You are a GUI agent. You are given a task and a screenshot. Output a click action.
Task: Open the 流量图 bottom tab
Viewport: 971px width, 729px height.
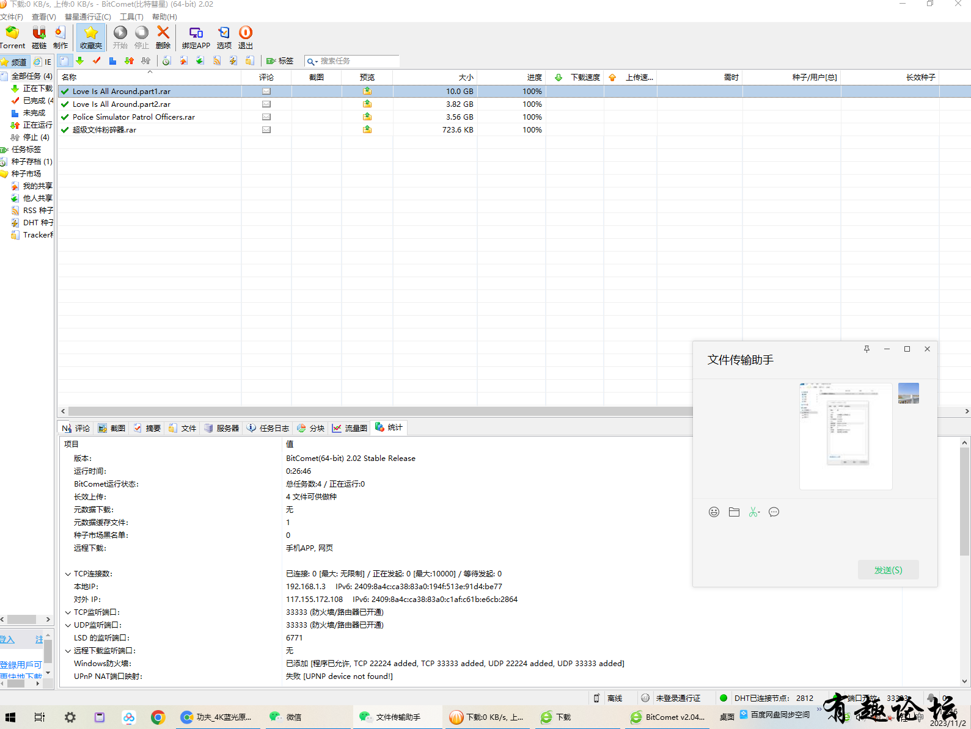point(350,428)
